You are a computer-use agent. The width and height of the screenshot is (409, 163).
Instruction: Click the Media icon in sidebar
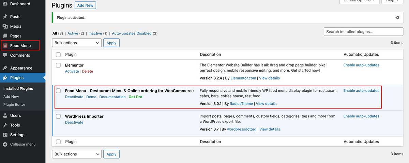(x=5, y=26)
